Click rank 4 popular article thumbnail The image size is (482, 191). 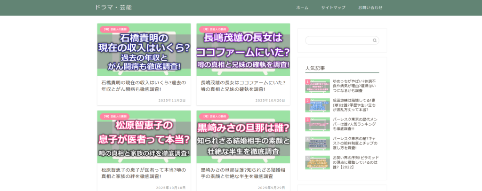pyautogui.click(x=317, y=143)
